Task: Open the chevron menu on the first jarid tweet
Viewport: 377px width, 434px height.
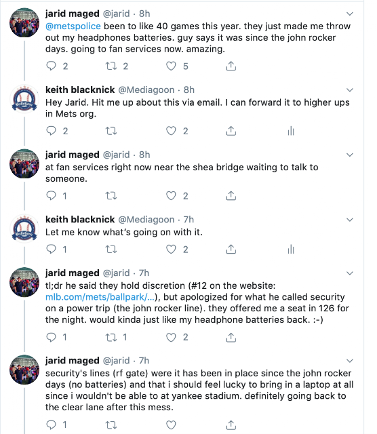Action: coord(350,14)
